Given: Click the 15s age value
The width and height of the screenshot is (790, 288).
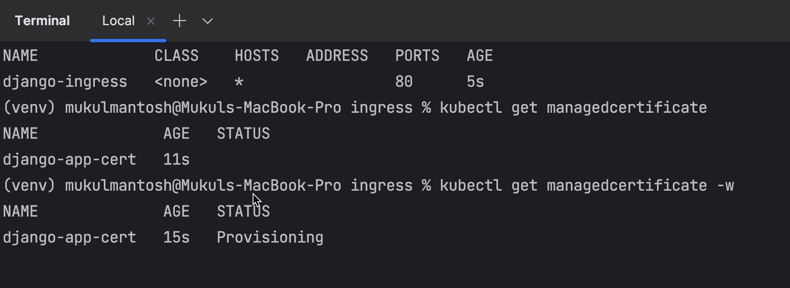Looking at the screenshot, I should tap(176, 238).
